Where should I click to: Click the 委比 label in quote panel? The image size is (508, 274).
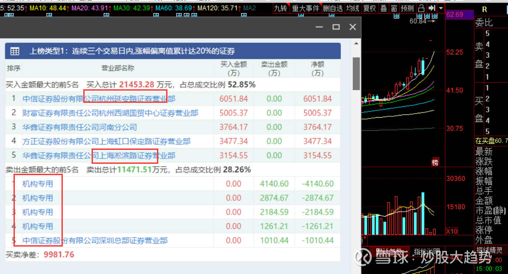484,23
